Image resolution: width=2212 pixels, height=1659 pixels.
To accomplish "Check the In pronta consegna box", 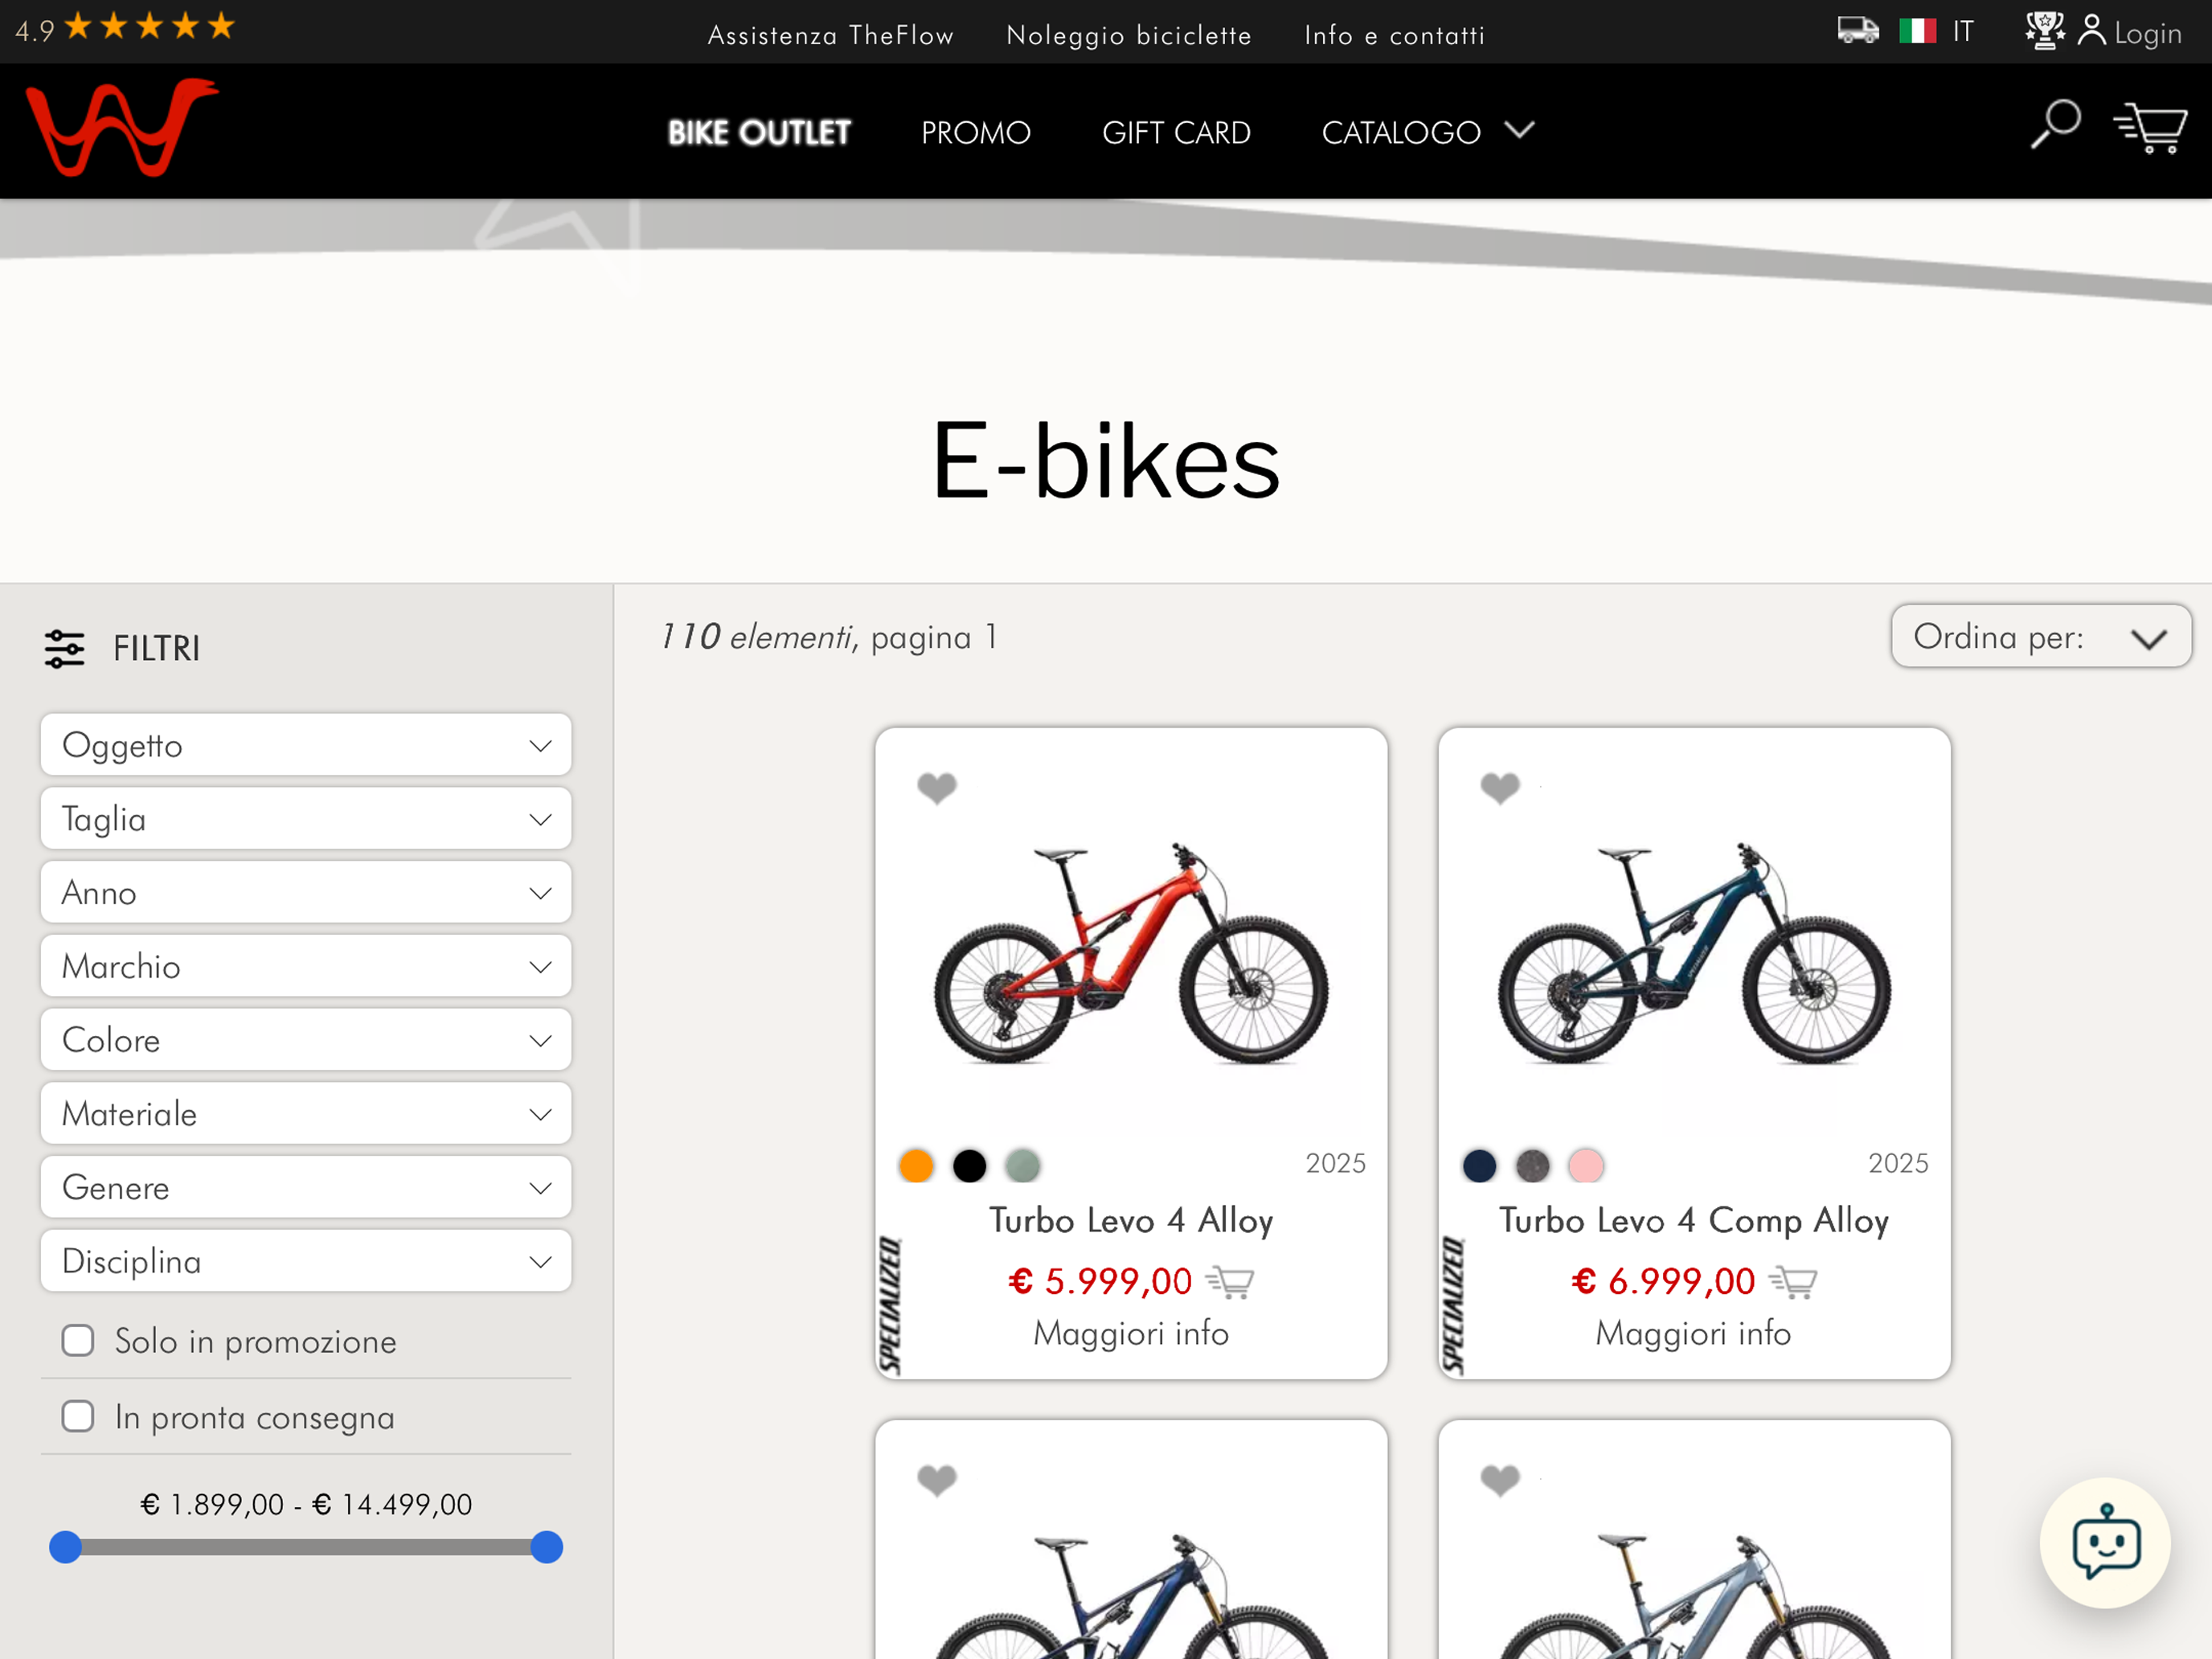I will click(78, 1417).
